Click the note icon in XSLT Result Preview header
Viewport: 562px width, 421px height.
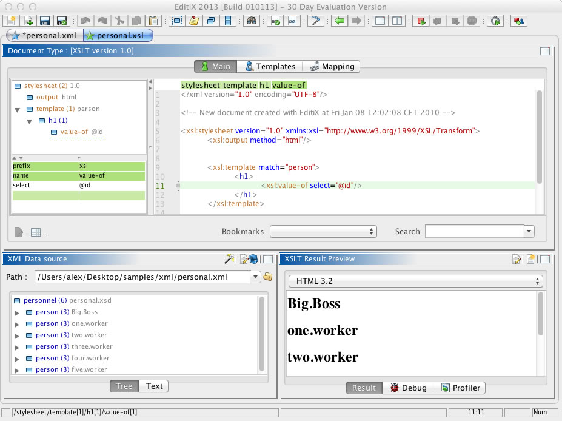click(x=530, y=259)
